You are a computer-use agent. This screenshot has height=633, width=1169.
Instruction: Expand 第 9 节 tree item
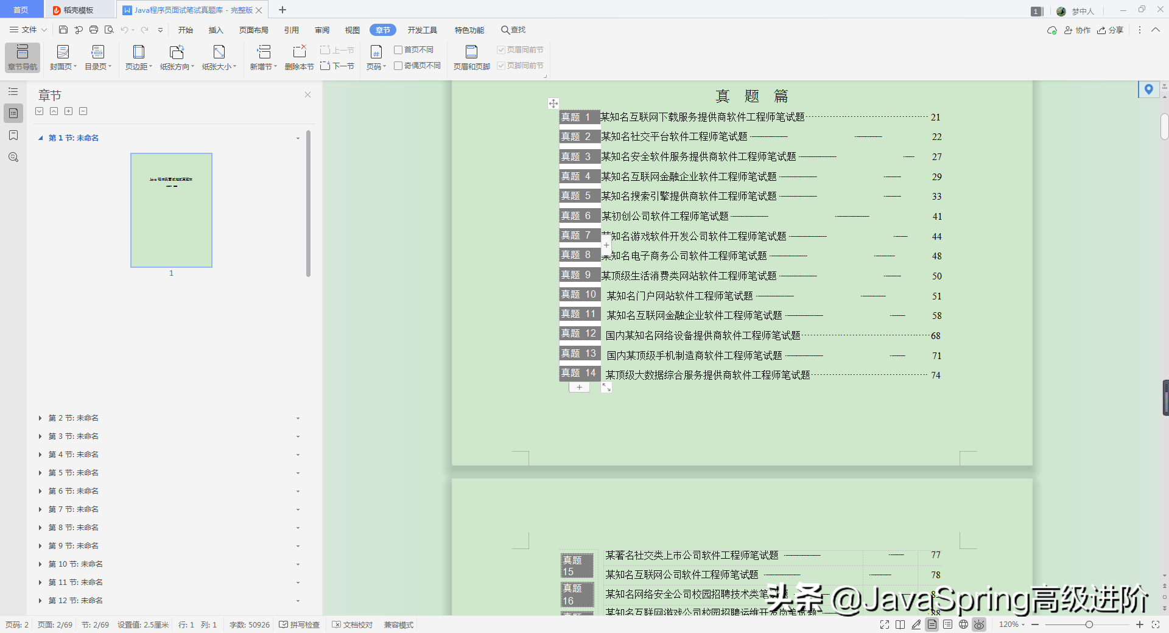click(40, 546)
